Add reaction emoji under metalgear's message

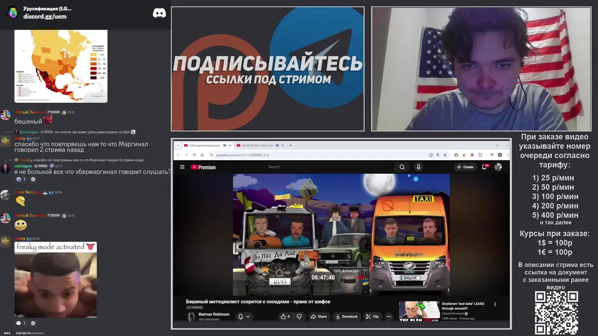pyautogui.click(x=33, y=179)
